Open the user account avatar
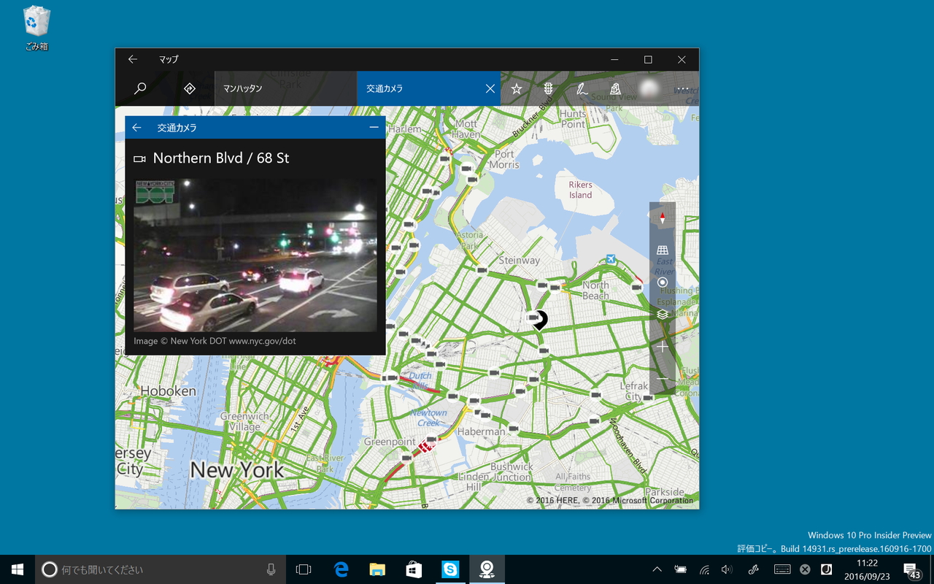Screen dimensions: 934x584 click(x=648, y=88)
